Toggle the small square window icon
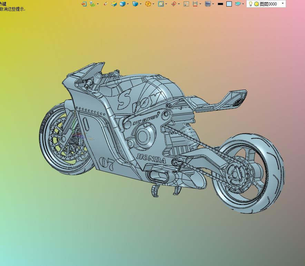Image resolution: width=305 pixels, height=266 pixels. [186, 4]
